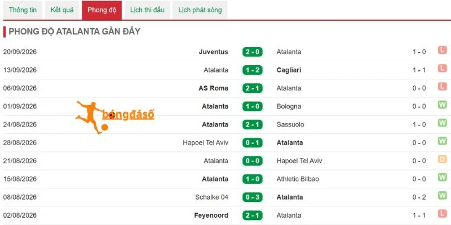This screenshot has height=225, width=451.
Task: Click the bongdaso footballer logo
Action: tap(115, 117)
